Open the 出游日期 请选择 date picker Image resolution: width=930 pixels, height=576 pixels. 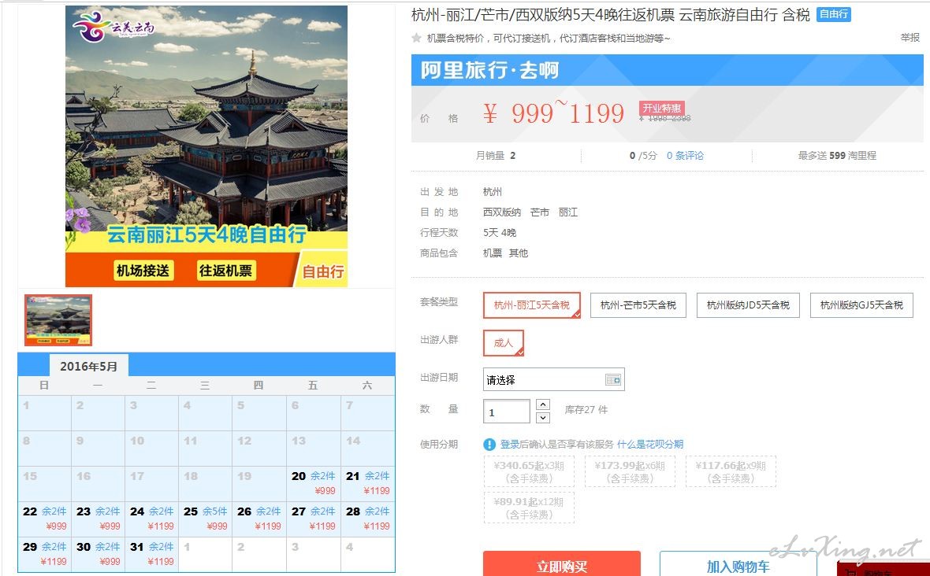(553, 379)
